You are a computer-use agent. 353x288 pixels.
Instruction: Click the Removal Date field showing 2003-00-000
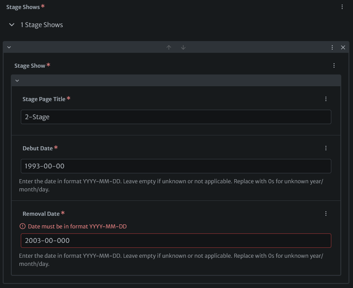(176, 241)
